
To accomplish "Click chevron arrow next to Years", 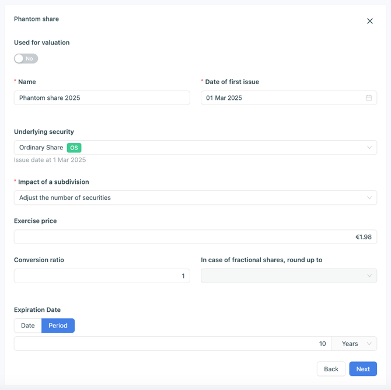I will pyautogui.click(x=369, y=344).
